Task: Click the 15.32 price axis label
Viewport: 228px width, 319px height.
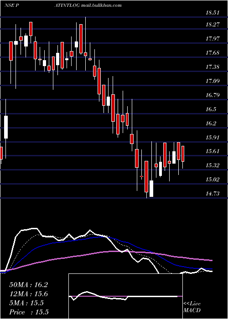Action: (212, 165)
